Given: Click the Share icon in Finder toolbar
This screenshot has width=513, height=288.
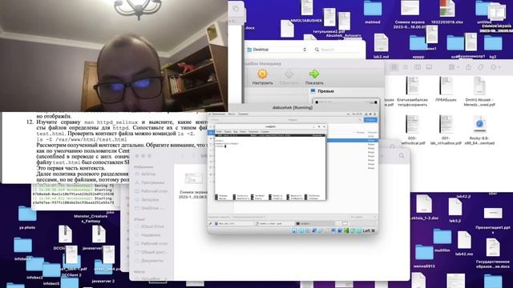Looking at the screenshot, I should click(x=468, y=67).
